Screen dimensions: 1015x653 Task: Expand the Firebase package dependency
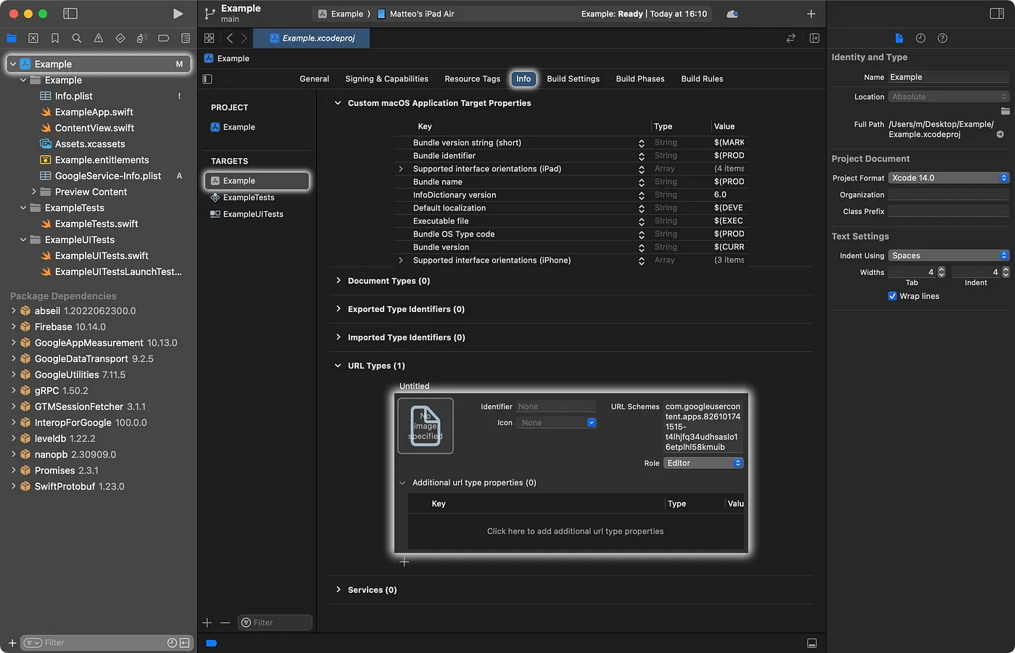point(13,326)
